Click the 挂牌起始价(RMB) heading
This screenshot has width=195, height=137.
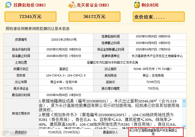(30, 5)
